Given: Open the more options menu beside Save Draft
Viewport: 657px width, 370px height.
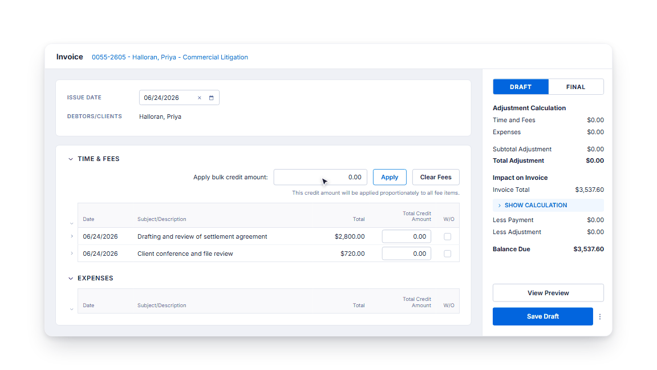Looking at the screenshot, I should click(x=600, y=317).
